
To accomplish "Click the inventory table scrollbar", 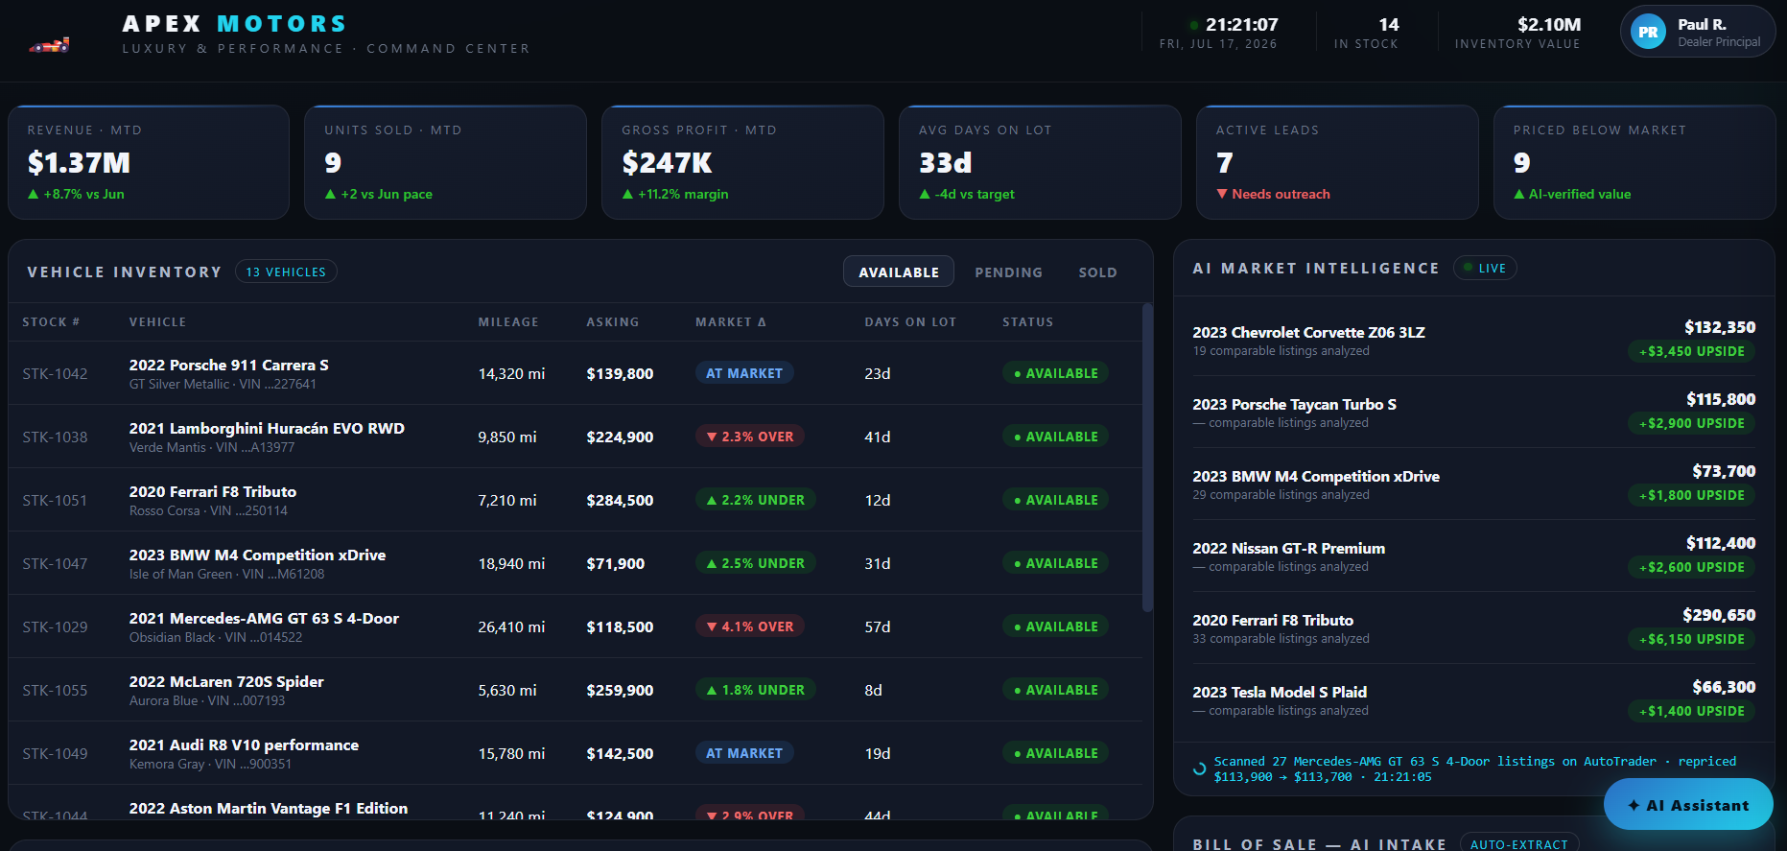I will click(1147, 458).
